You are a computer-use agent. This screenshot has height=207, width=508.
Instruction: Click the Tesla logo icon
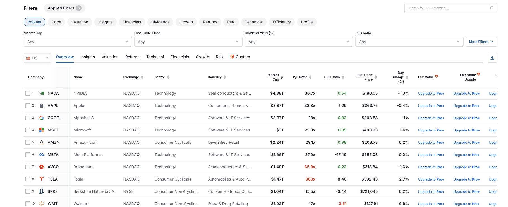tap(42, 179)
